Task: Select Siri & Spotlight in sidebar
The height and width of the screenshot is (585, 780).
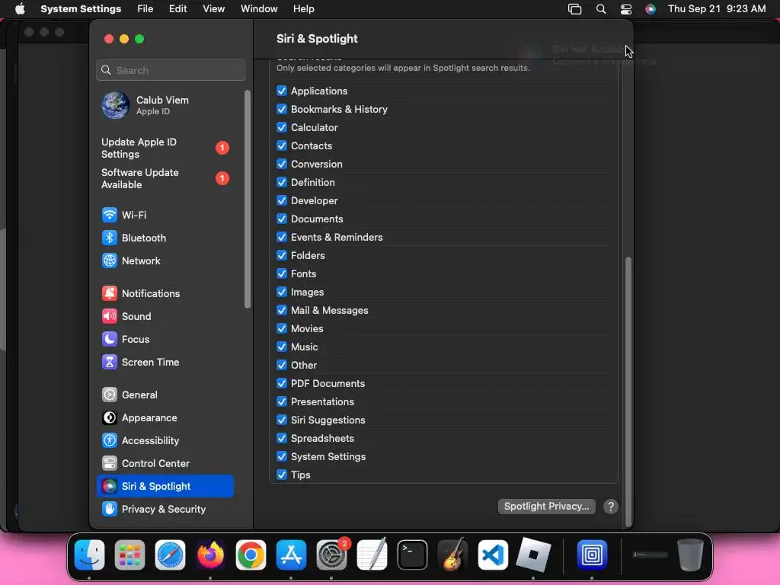Action: (165, 487)
